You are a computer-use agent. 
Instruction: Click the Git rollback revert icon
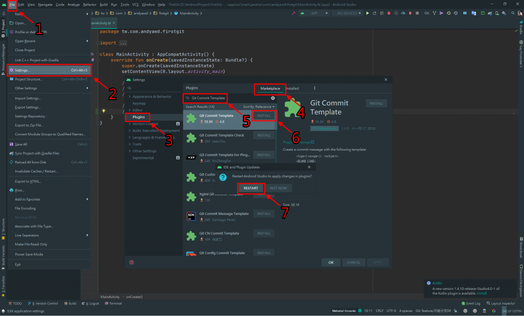pos(455,13)
